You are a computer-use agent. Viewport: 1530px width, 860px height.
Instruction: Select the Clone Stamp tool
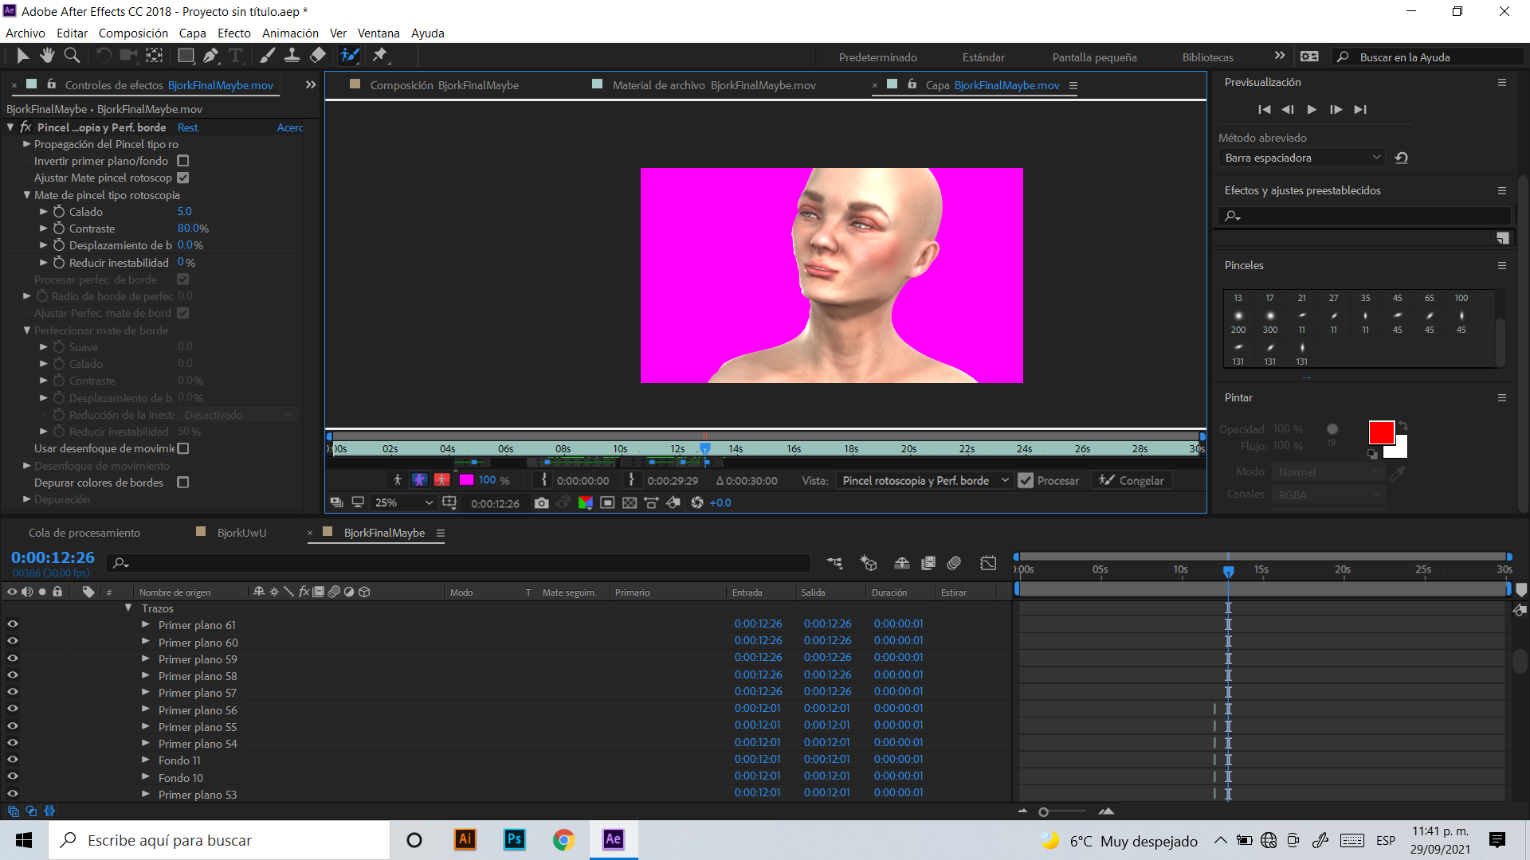point(292,56)
